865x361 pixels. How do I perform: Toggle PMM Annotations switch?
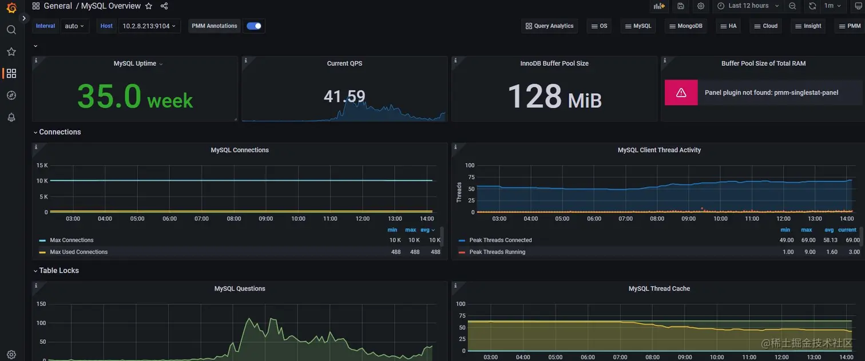(254, 26)
